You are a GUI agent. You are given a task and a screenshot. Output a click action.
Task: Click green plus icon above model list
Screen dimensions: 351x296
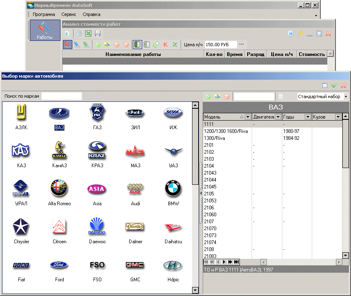click(x=208, y=96)
